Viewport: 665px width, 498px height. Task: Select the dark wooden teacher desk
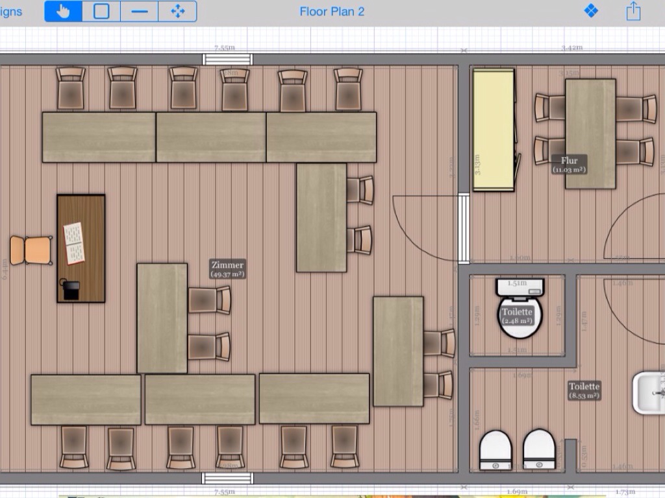point(81,272)
